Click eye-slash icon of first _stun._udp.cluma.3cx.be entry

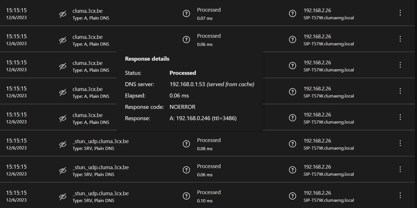(63, 145)
